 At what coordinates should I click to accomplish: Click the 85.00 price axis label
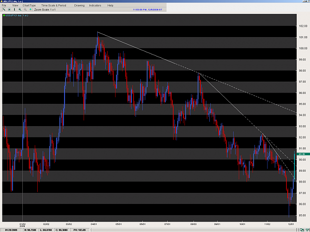[x=303, y=215]
